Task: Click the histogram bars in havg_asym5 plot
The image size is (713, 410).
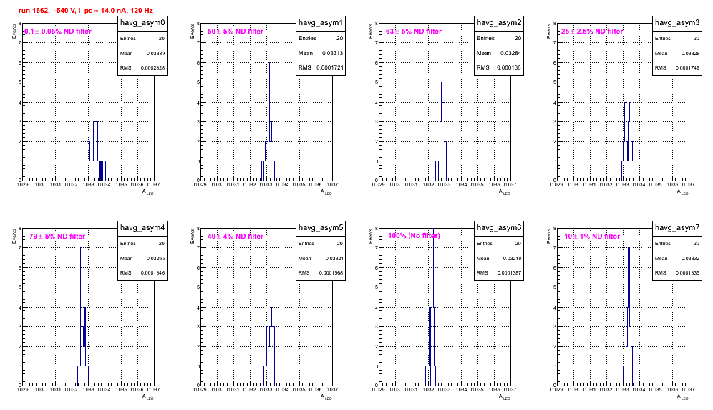Action: [x=269, y=346]
